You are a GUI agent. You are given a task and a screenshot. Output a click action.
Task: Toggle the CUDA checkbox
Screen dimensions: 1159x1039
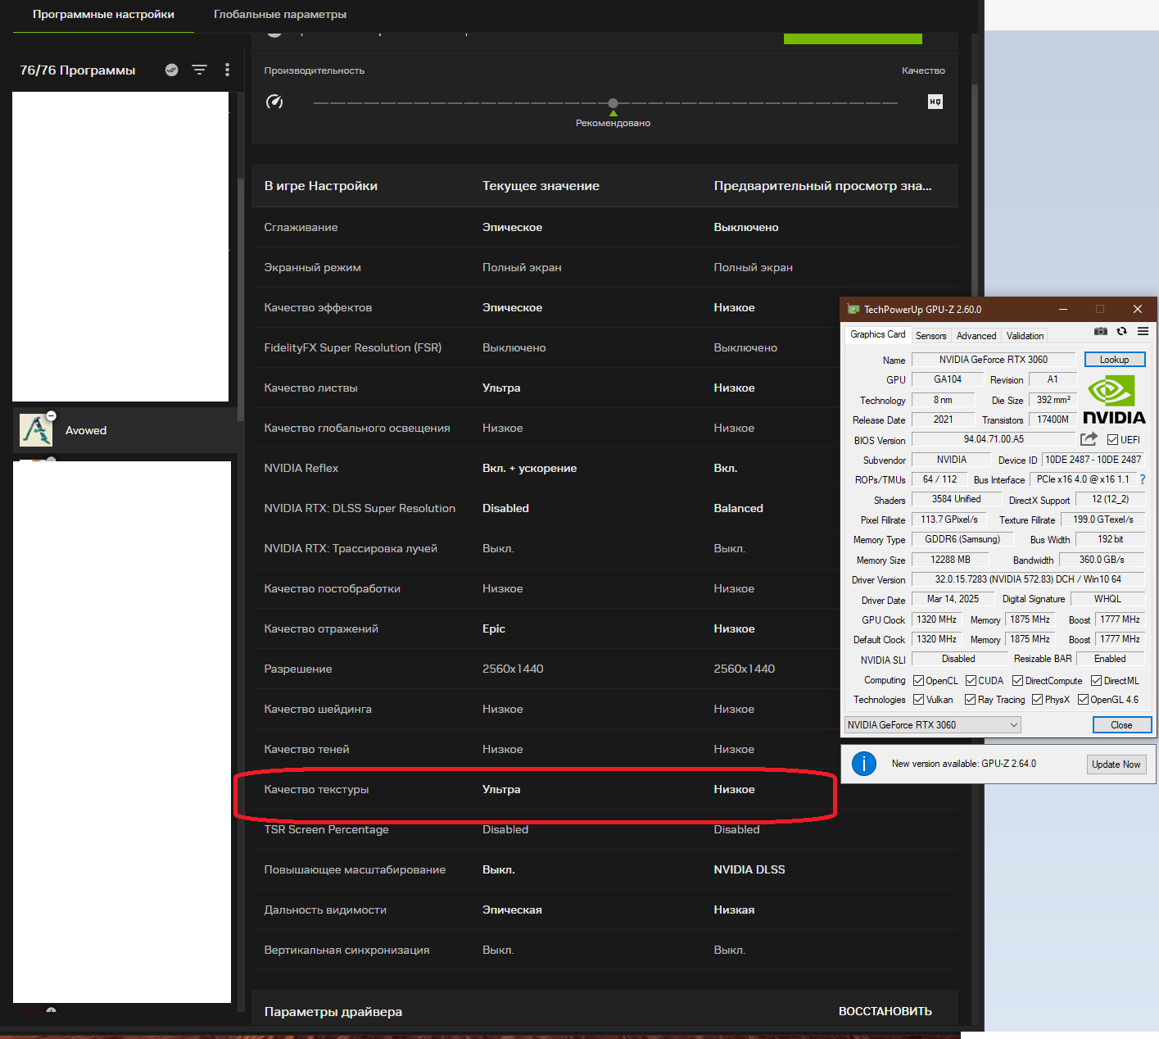(x=971, y=681)
